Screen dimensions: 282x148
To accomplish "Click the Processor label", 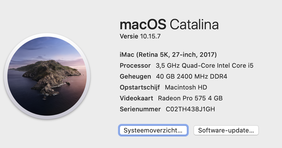I will (135, 66).
